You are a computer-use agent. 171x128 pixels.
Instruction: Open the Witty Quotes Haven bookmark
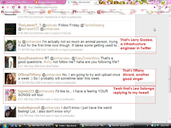coord(34,12)
